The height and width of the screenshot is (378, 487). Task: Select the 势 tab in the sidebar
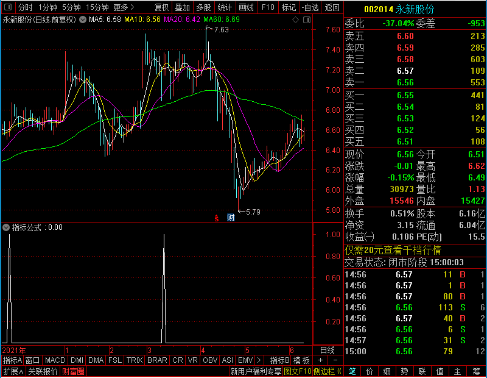(x=404, y=371)
